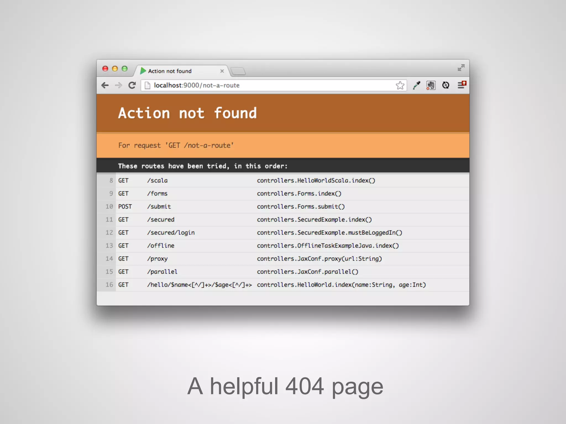Click controllers.JaxConf.parallel() action text
This screenshot has width=566, height=424.
(x=307, y=272)
